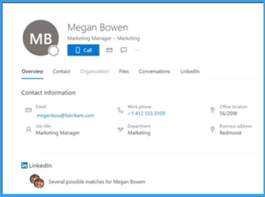
Task: Open the Organization tab
Action: pyautogui.click(x=94, y=72)
